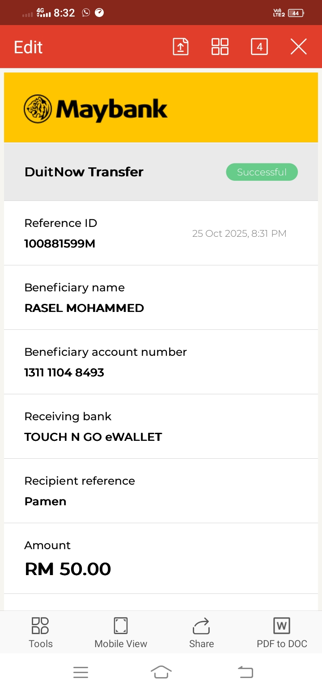The image size is (322, 691).
Task: Convert with PDF to DOC
Action: click(282, 632)
